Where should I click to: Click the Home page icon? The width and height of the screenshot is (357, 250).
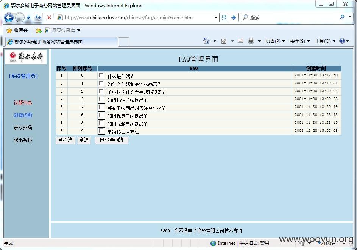pyautogui.click(x=206, y=41)
